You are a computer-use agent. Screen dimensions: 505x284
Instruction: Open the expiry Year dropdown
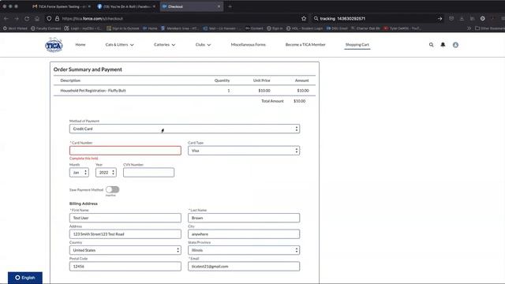(106, 172)
